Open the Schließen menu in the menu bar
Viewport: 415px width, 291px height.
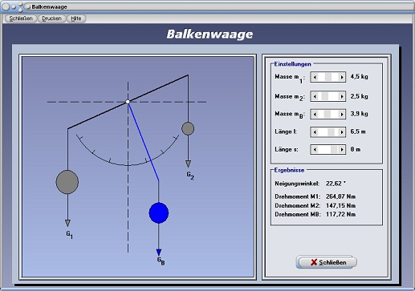coord(21,18)
